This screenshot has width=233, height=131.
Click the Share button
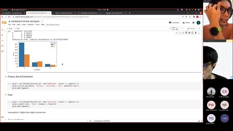[186, 23]
